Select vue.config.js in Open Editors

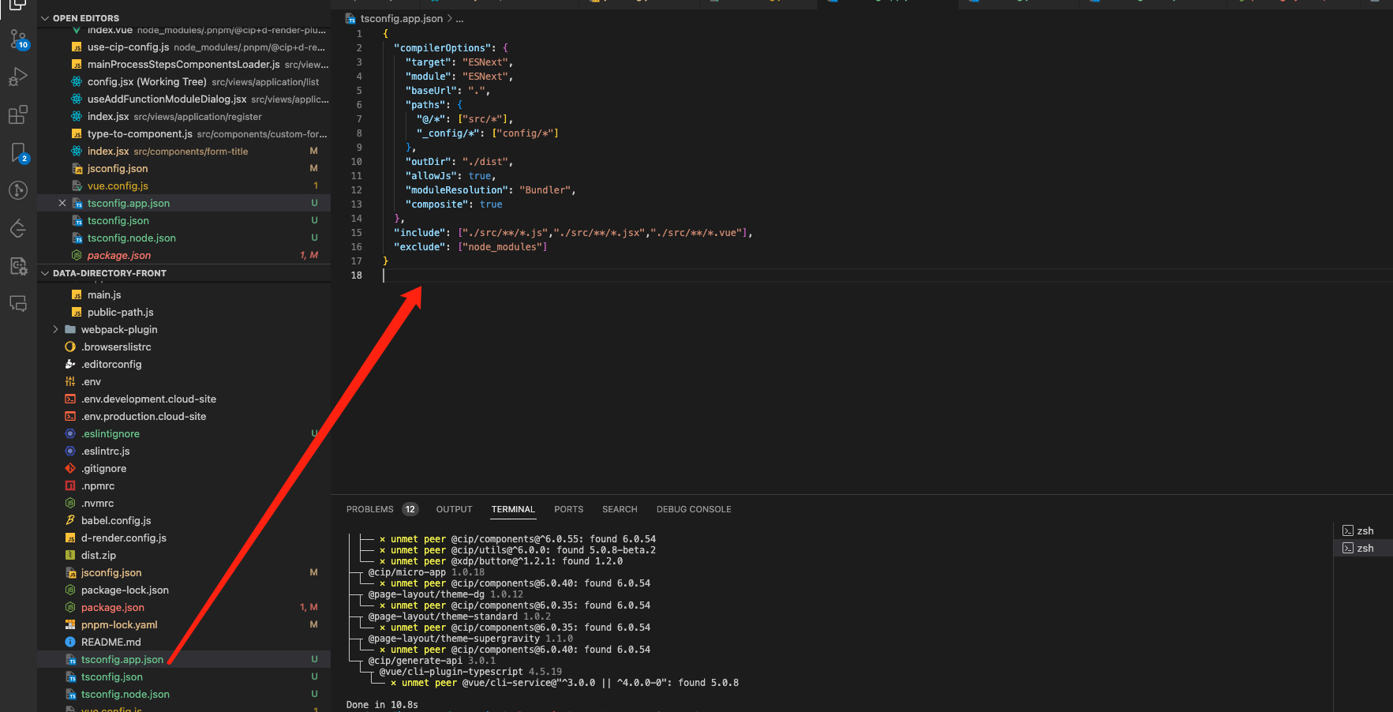(x=184, y=185)
